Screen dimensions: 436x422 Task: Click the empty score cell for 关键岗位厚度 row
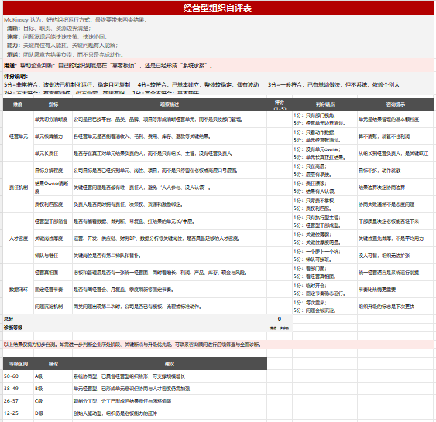(280, 238)
